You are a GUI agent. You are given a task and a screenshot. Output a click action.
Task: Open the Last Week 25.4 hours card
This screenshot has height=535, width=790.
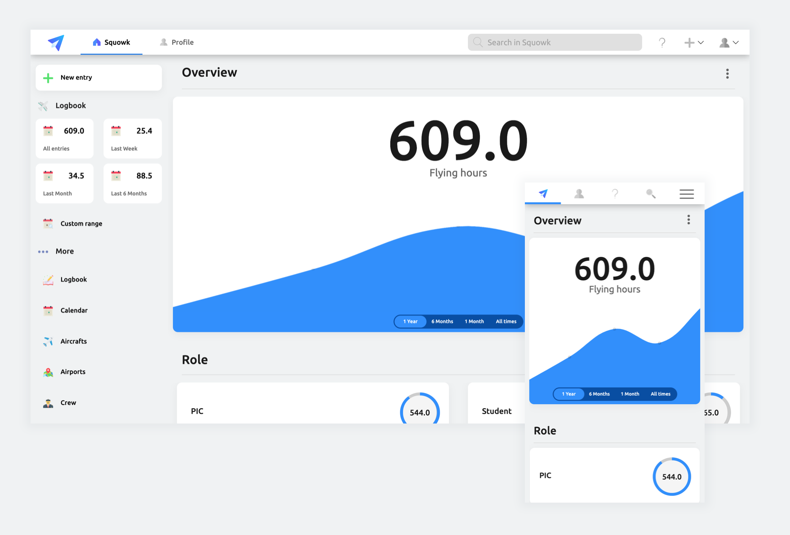pyautogui.click(x=132, y=138)
